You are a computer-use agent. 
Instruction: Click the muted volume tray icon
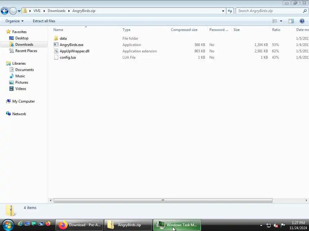(276, 225)
